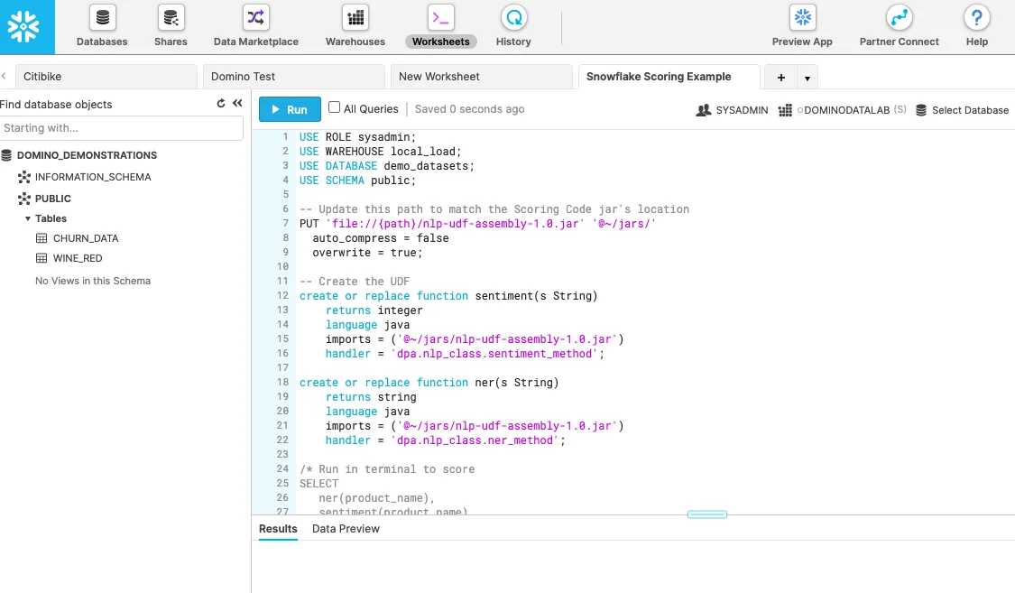Launch Preview App icon

803,17
